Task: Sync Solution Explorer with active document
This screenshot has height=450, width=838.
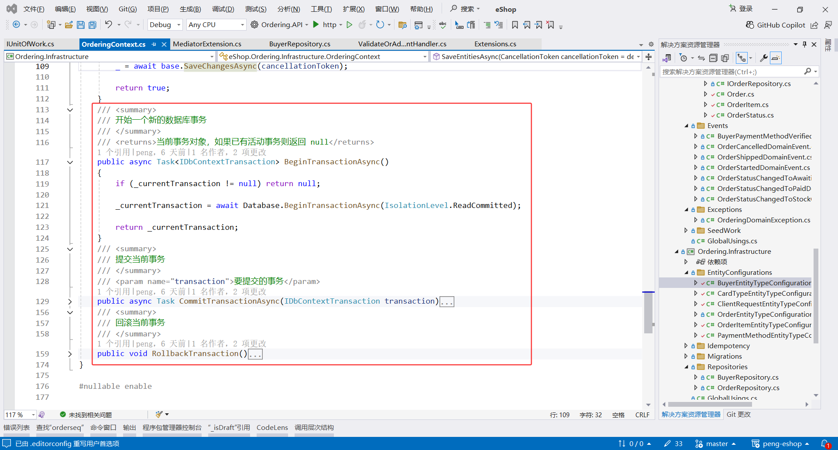Action: (701, 58)
